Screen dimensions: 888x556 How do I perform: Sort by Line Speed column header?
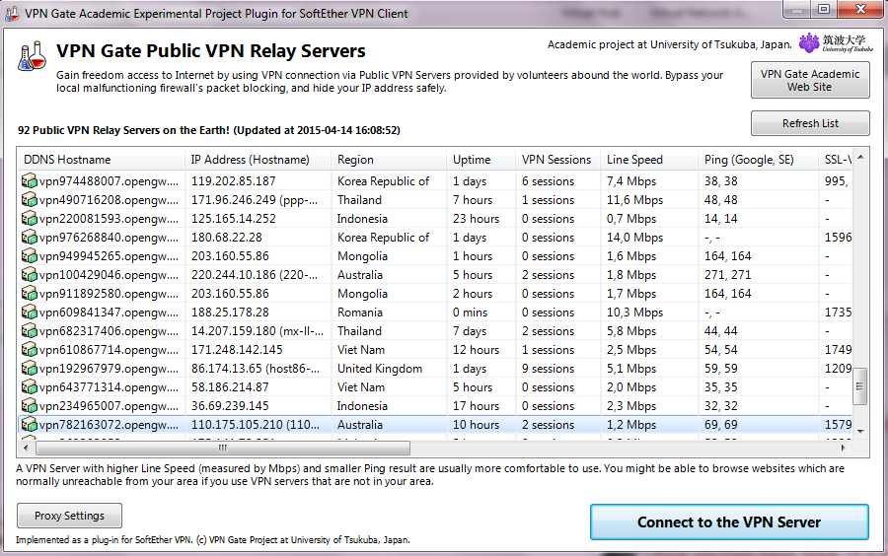pyautogui.click(x=649, y=160)
